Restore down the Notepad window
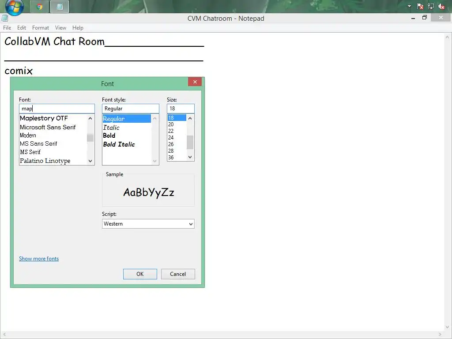Image resolution: width=452 pixels, height=339 pixels. click(x=424, y=18)
